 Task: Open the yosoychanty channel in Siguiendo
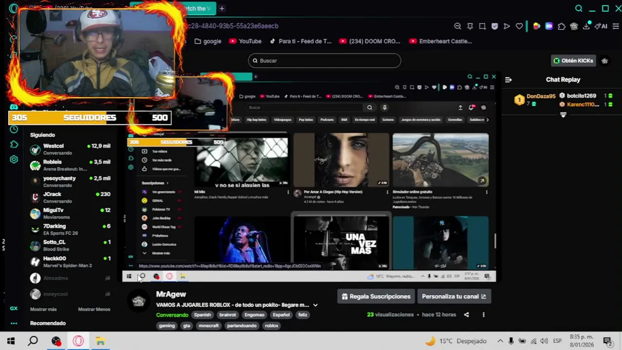[x=70, y=181]
